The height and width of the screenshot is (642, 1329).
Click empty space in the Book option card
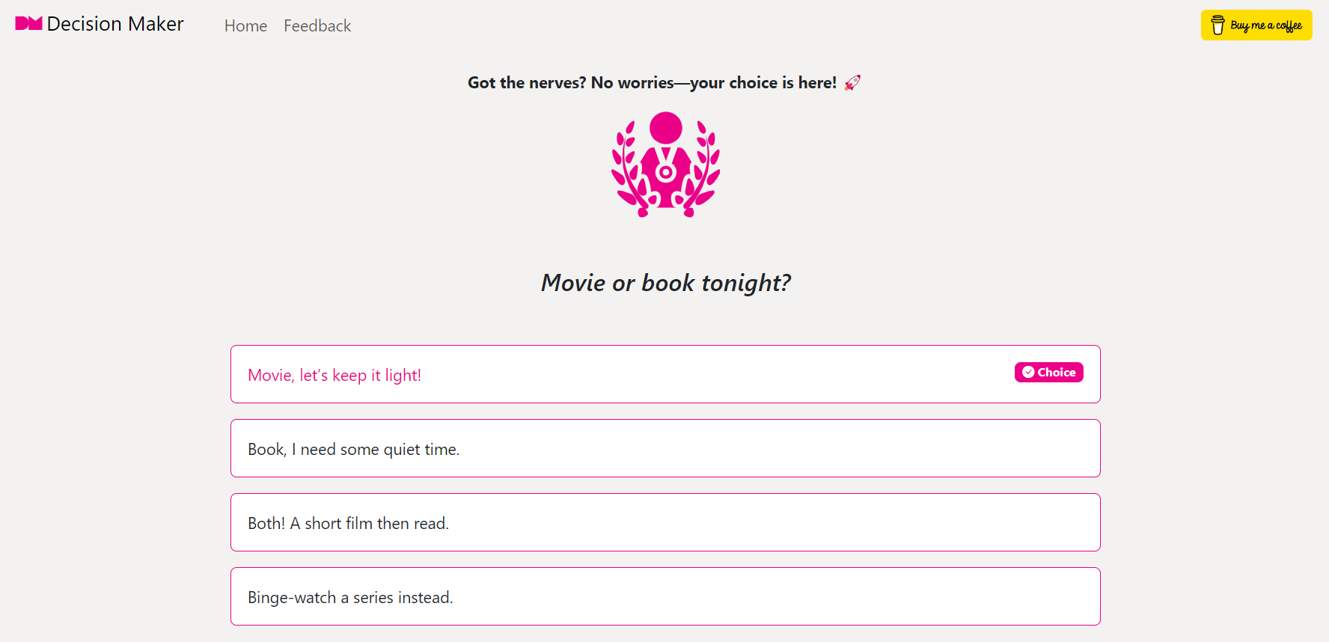pyautogui.click(x=748, y=449)
